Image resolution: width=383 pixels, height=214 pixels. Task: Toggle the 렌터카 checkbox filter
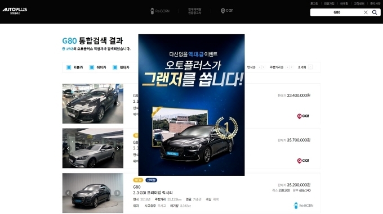(115, 67)
